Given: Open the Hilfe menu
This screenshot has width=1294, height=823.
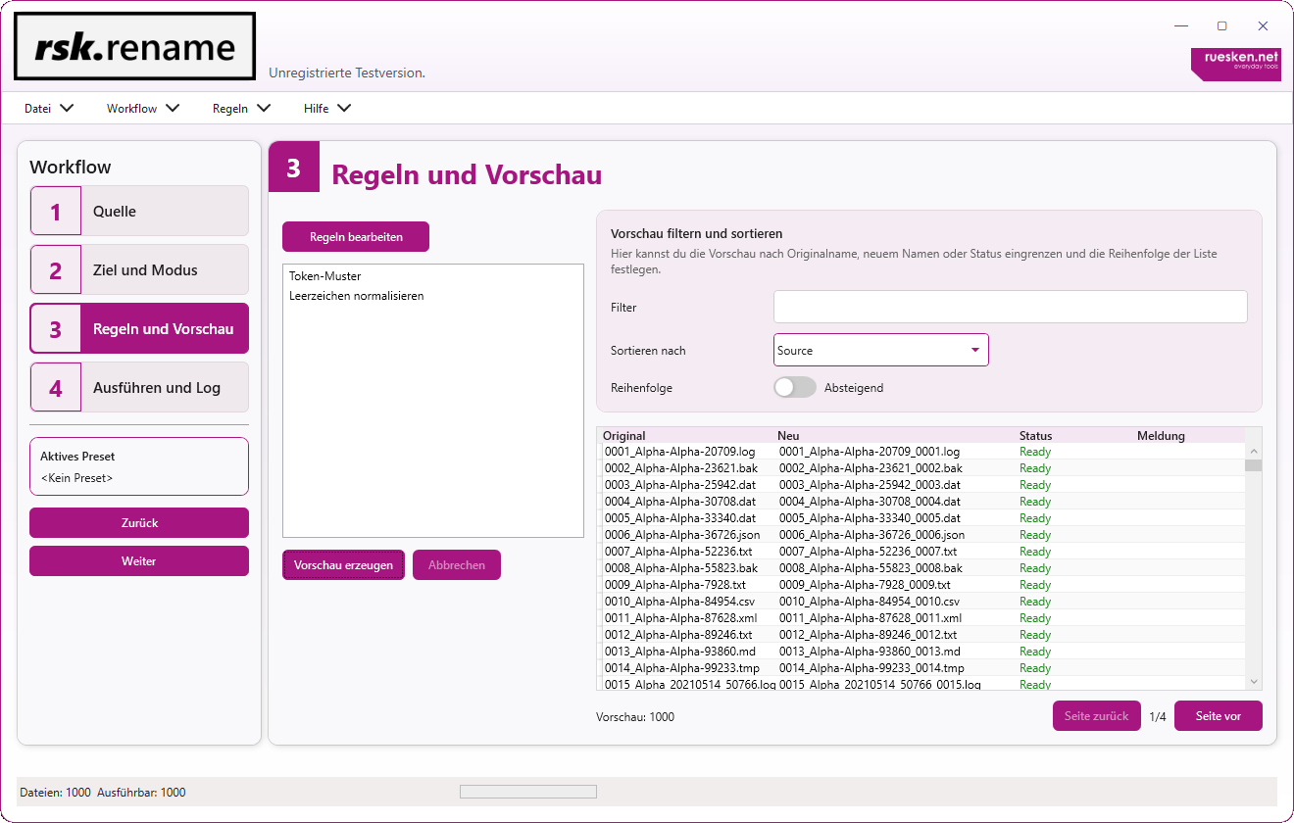Looking at the screenshot, I should [326, 109].
